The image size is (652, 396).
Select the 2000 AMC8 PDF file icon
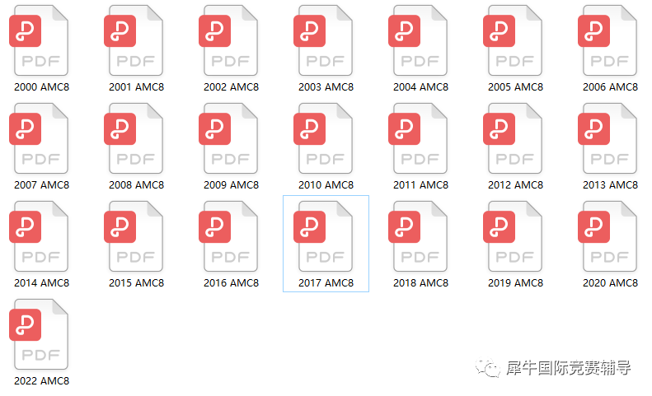[x=39, y=40]
